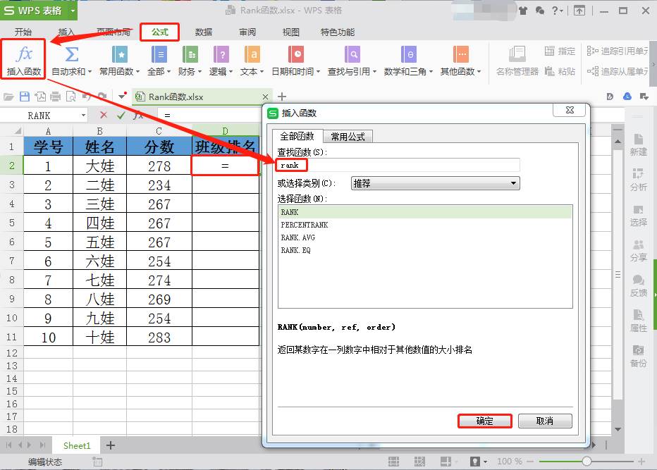Open Math and Trig (数学和三角) icon
657x470 pixels.
409,54
